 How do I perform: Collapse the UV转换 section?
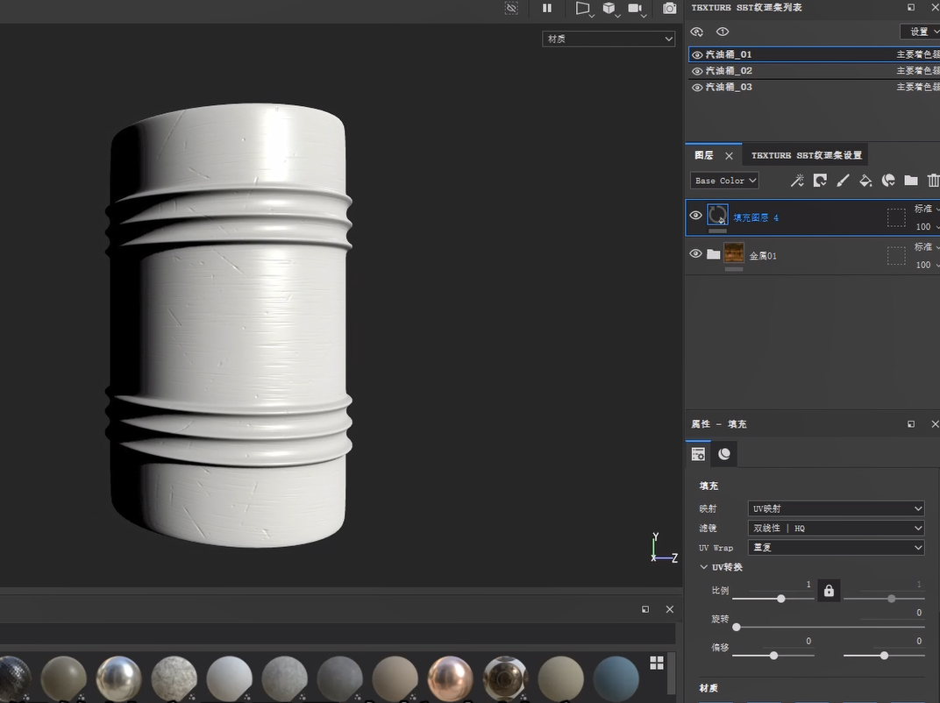coord(704,567)
